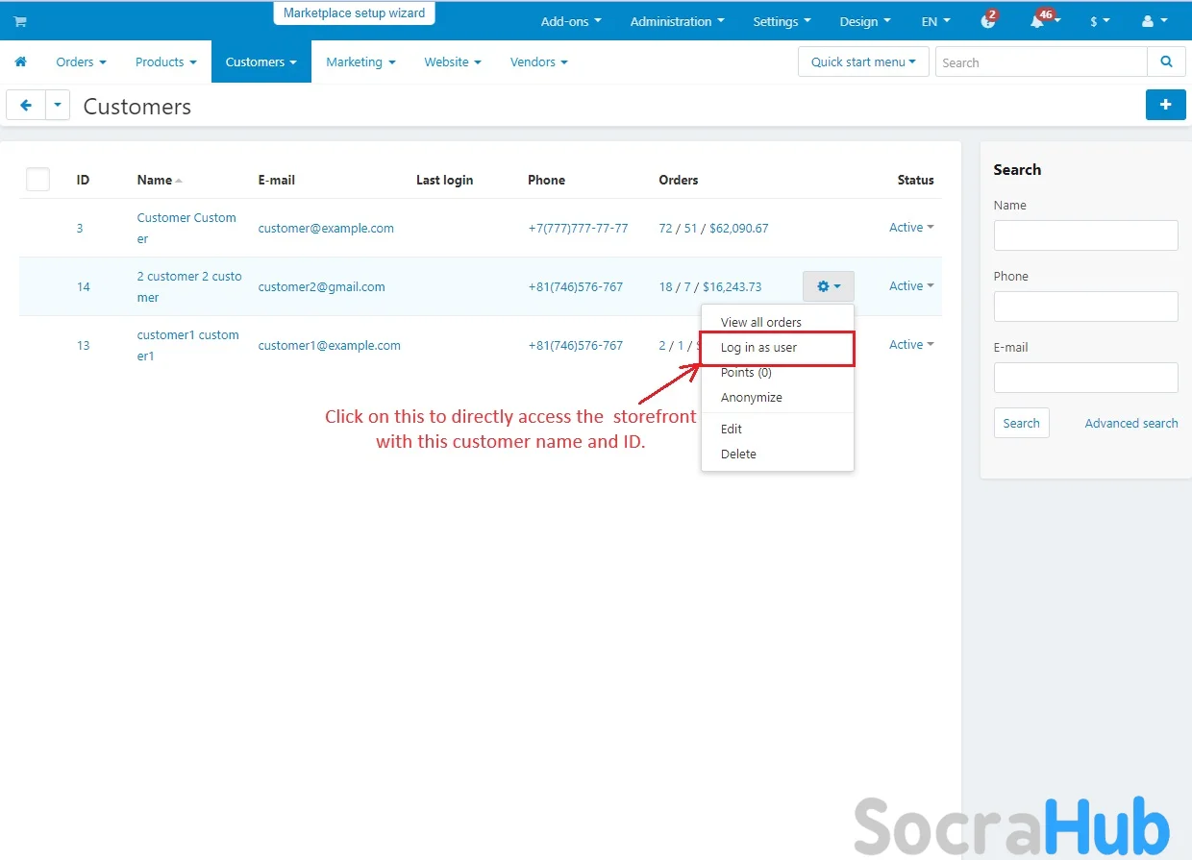The height and width of the screenshot is (860, 1192).
Task: Select Log in as user
Action: tap(758, 348)
